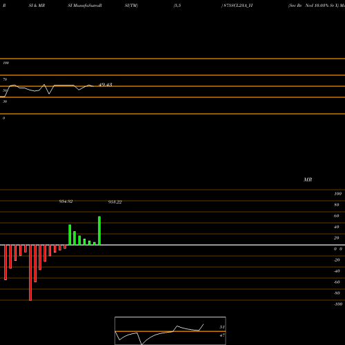
Task: Click the MR axis label -20
Action: click(x=337, y=260)
